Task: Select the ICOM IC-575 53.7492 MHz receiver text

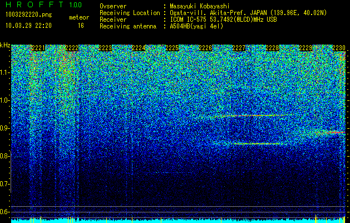Action: coord(223,20)
